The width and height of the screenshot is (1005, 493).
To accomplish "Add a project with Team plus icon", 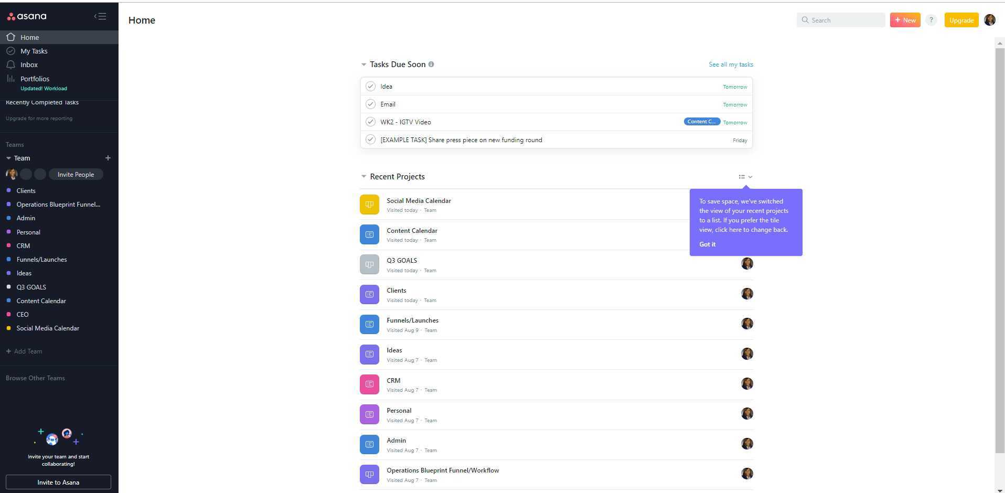I will coord(108,158).
